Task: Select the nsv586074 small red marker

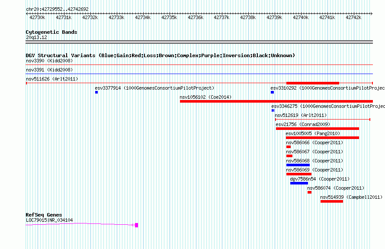Action: [309, 192]
